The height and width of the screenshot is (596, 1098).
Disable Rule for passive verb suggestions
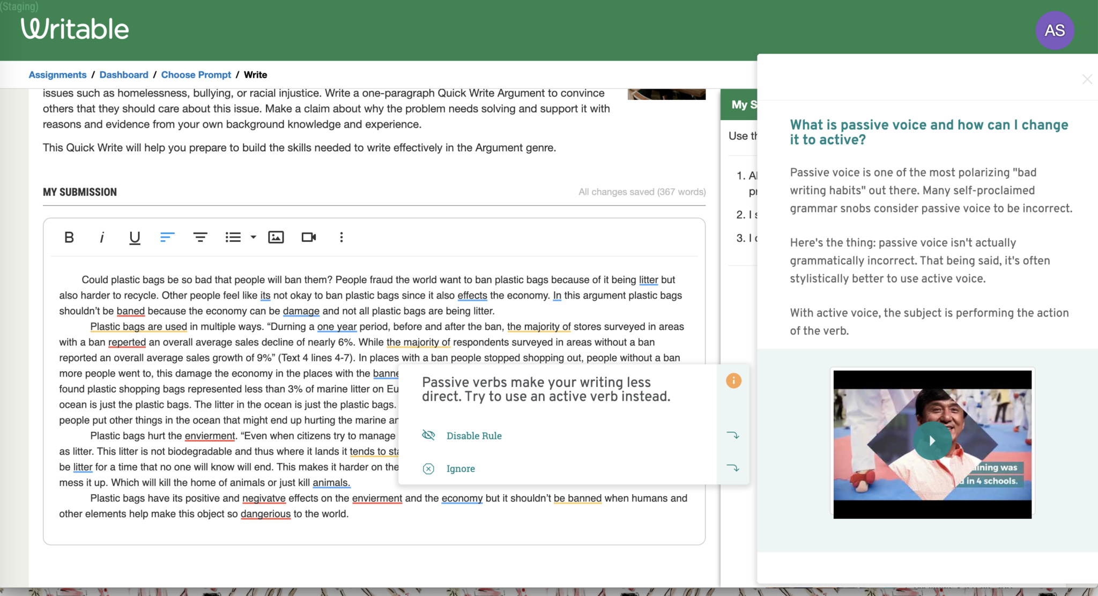(474, 435)
